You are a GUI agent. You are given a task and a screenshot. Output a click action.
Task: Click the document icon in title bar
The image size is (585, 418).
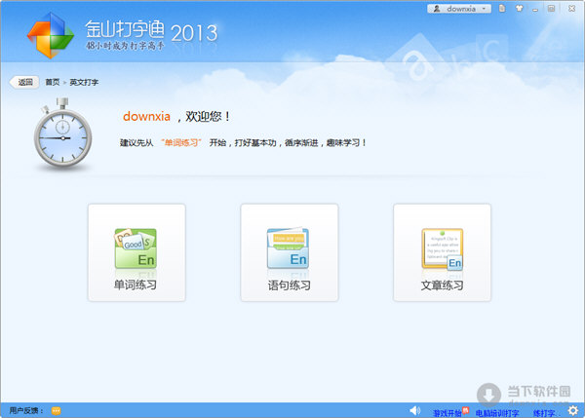pyautogui.click(x=502, y=8)
